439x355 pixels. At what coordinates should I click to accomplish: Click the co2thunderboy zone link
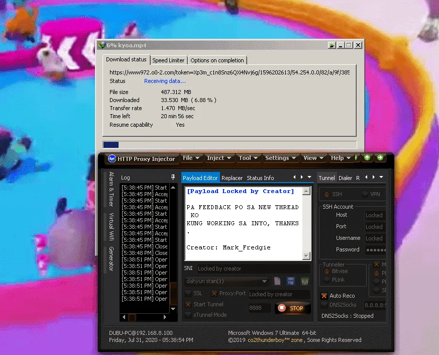[x=275, y=340]
